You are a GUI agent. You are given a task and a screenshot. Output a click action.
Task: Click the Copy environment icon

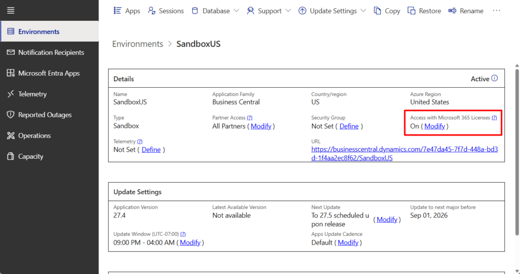pyautogui.click(x=377, y=11)
